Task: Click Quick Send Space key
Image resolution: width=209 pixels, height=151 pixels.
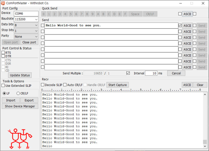Action: pyautogui.click(x=135, y=14)
